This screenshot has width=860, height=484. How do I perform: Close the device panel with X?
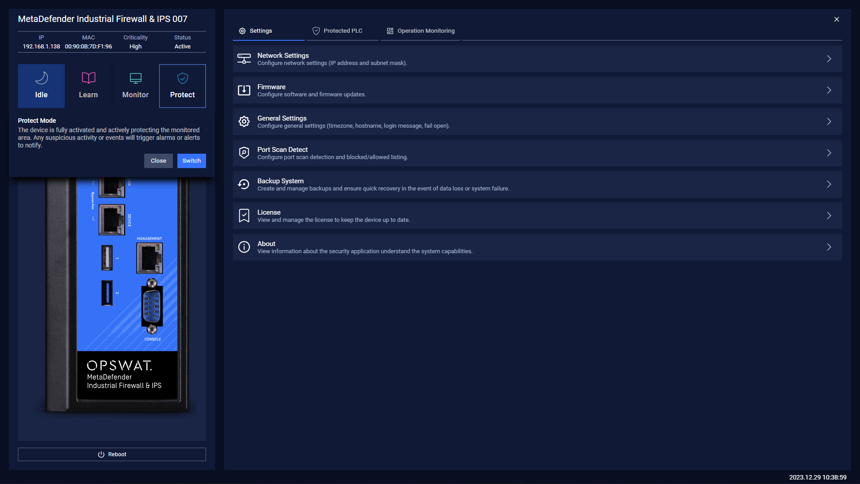tap(837, 19)
